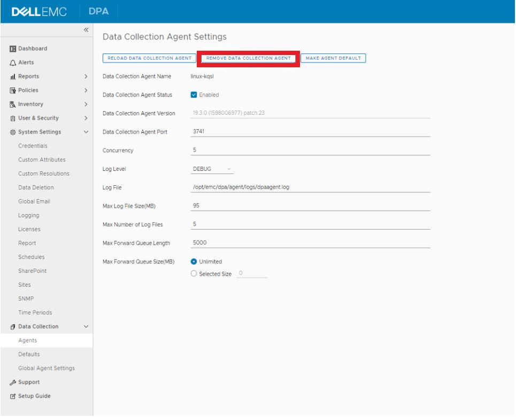The width and height of the screenshot is (516, 417).
Task: Select the System Settings gear icon
Action: point(12,131)
